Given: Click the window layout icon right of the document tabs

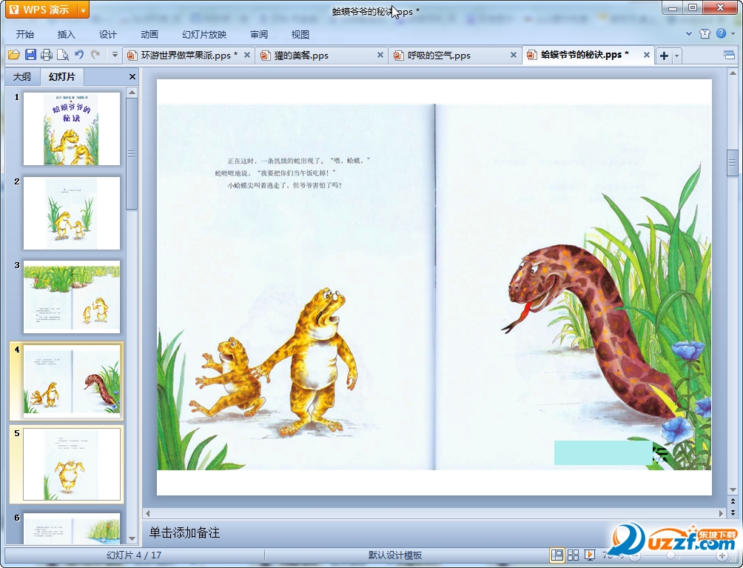Looking at the screenshot, I should pos(729,55).
